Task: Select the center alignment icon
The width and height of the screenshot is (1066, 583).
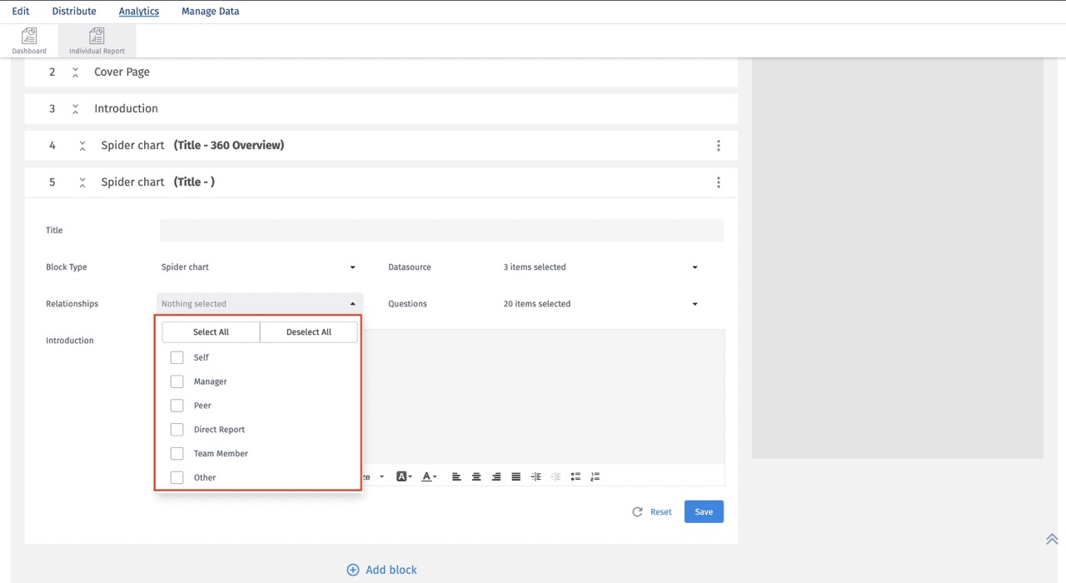Action: click(x=476, y=476)
